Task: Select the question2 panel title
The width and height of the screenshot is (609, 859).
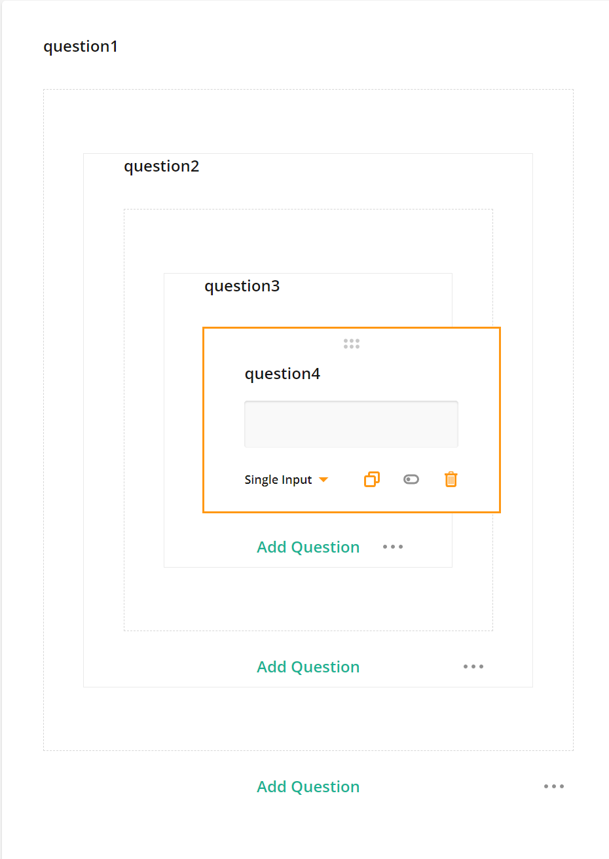Action: tap(161, 166)
